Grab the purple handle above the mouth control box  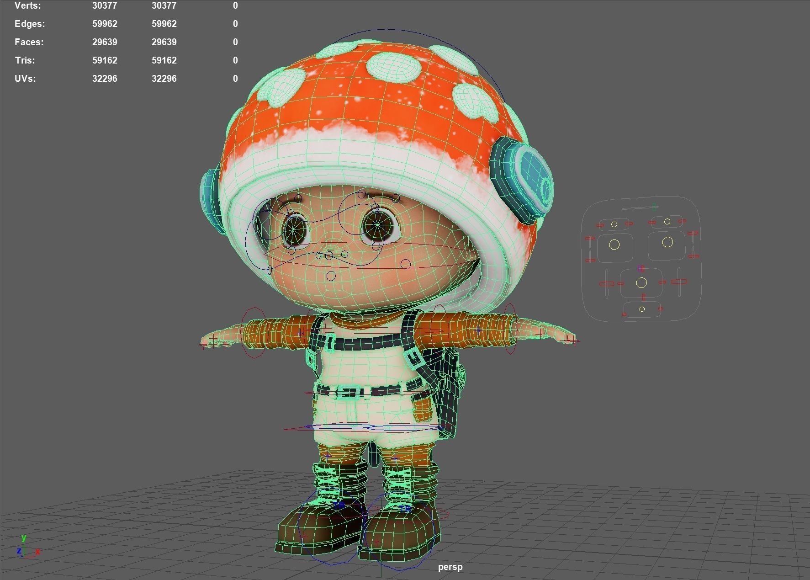point(641,268)
